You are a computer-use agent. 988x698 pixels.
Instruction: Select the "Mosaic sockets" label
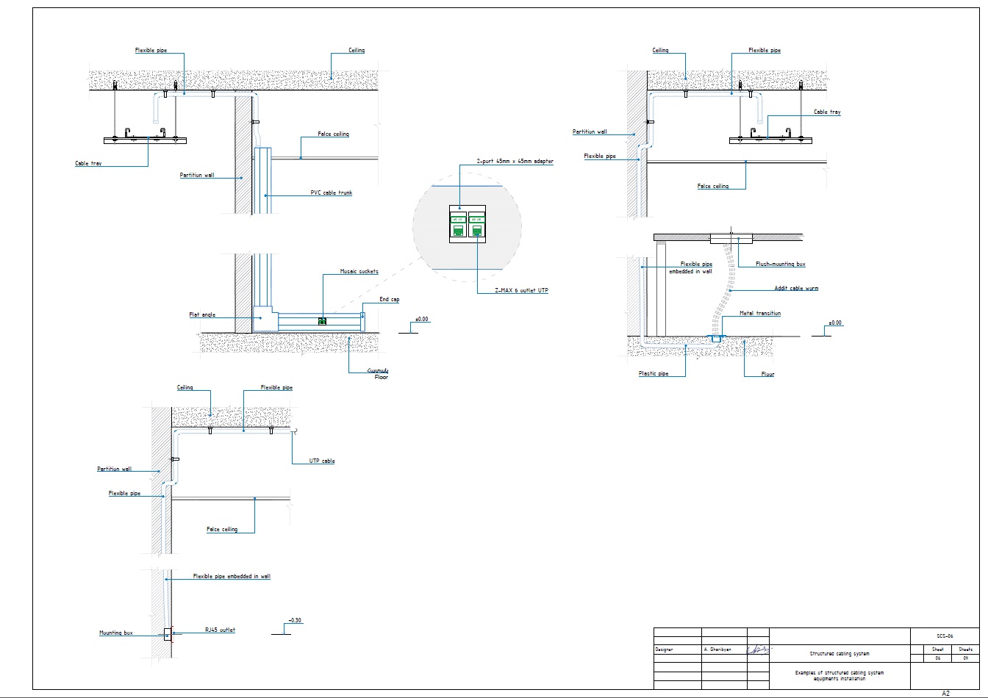359,272
